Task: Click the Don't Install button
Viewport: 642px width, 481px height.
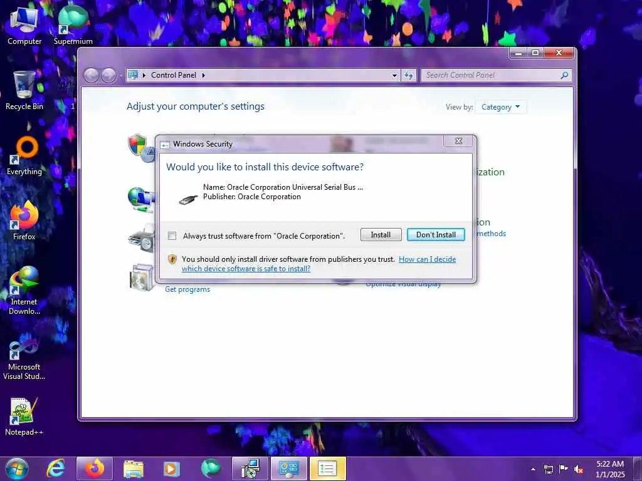Action: (436, 235)
